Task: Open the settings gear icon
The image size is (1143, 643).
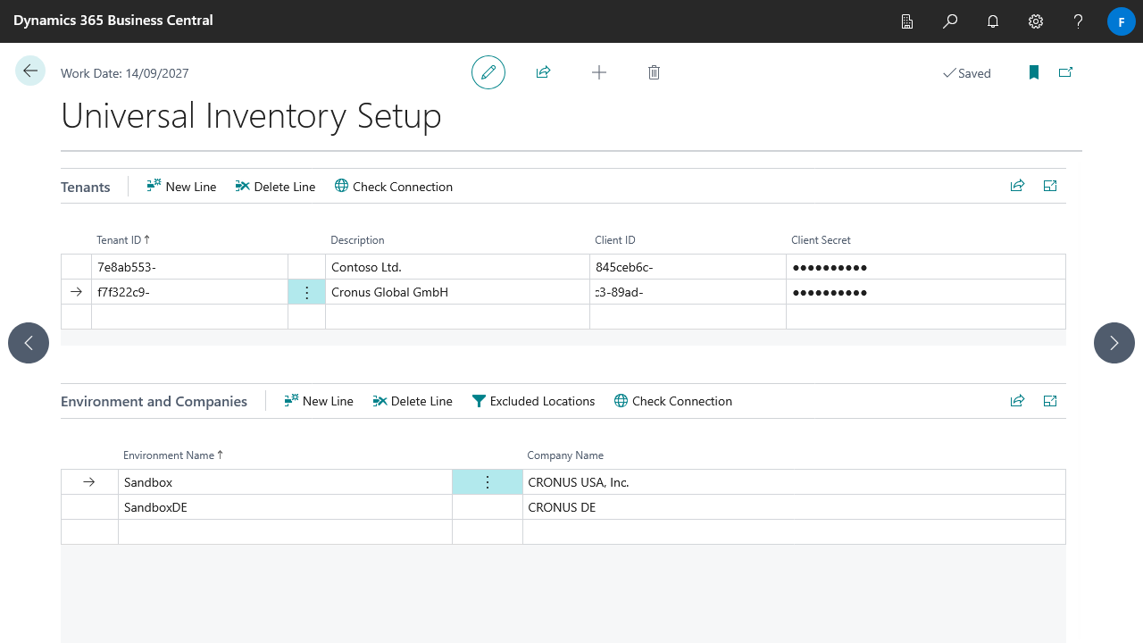Action: [x=1036, y=21]
